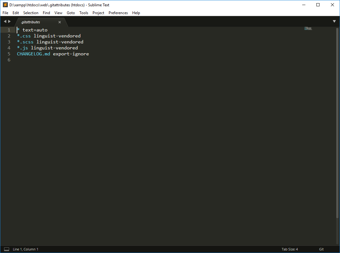Image resolution: width=340 pixels, height=253 pixels.
Task: Open the Find menu
Action: 46,13
